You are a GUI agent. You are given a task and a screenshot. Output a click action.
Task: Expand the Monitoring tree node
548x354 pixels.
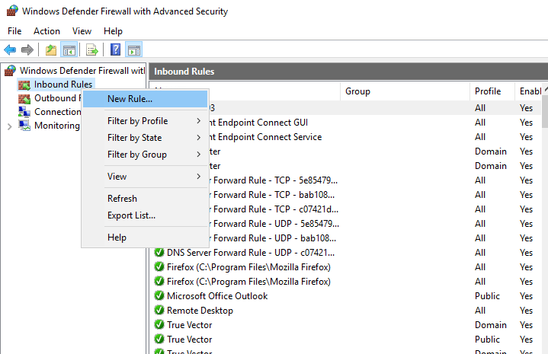(x=9, y=126)
